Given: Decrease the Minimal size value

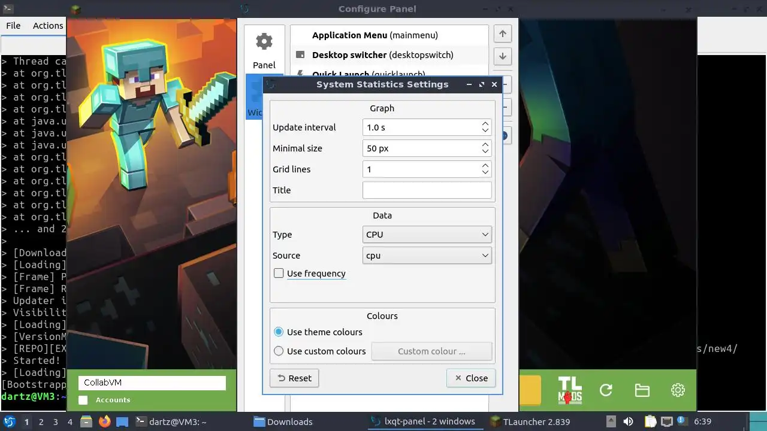Looking at the screenshot, I should pyautogui.click(x=485, y=152).
